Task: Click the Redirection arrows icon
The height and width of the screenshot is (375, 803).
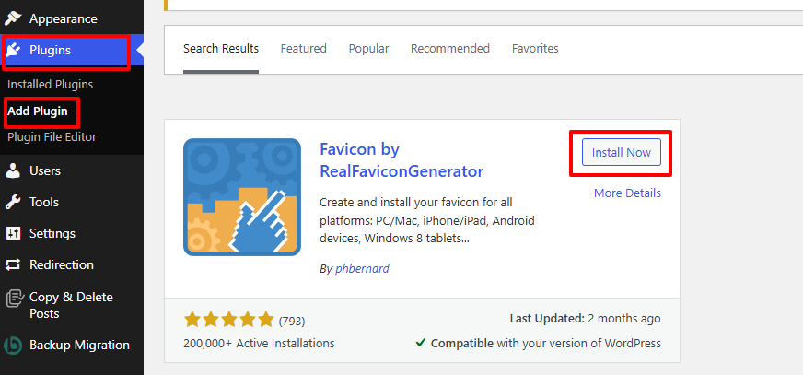Action: (14, 264)
